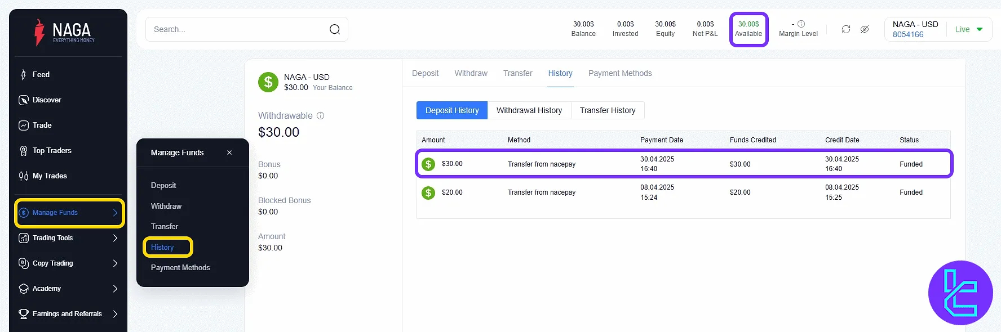Click the Discover compass icon

(24, 100)
